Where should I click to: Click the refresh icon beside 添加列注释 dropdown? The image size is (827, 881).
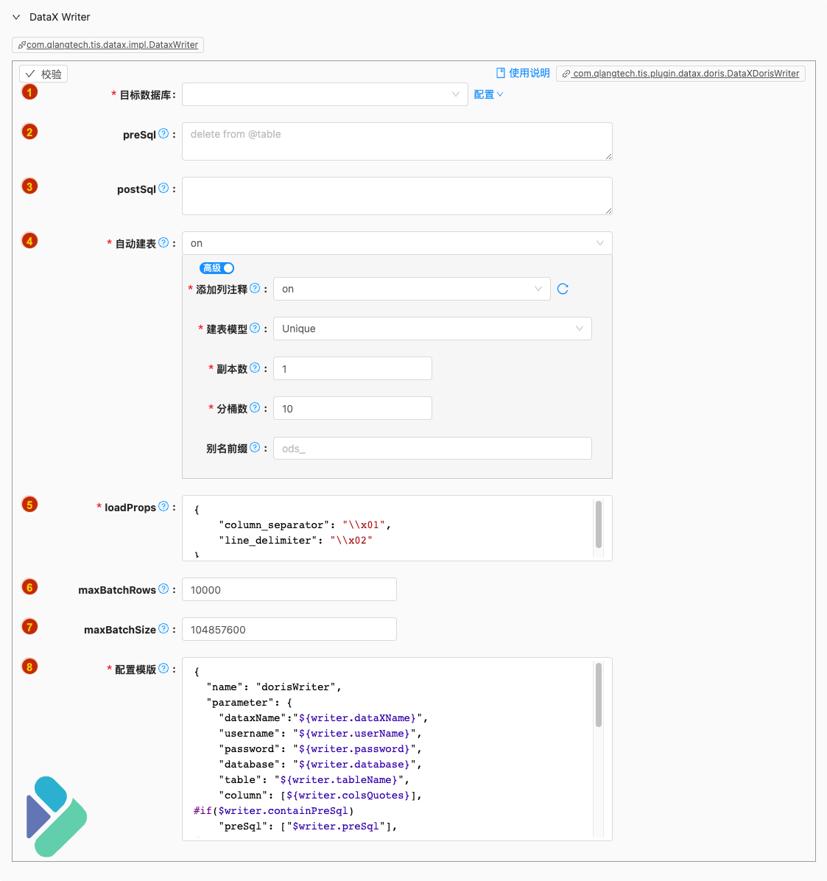[563, 289]
